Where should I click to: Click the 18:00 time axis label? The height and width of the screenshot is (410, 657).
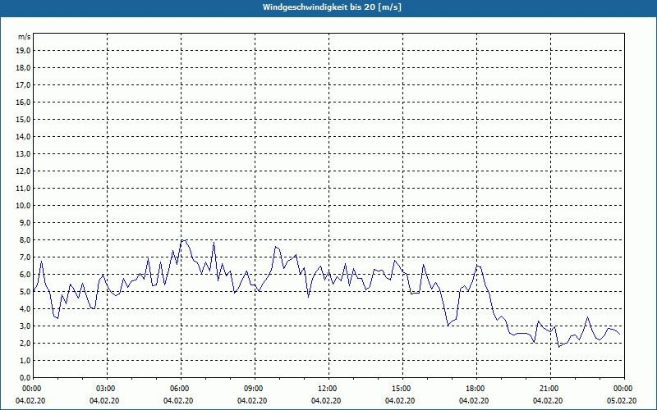click(x=476, y=389)
